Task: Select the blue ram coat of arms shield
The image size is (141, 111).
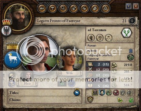Action: pyautogui.click(x=12, y=59)
